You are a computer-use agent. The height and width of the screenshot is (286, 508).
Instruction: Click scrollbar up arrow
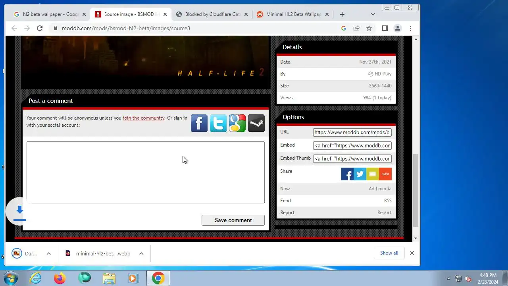click(x=416, y=39)
